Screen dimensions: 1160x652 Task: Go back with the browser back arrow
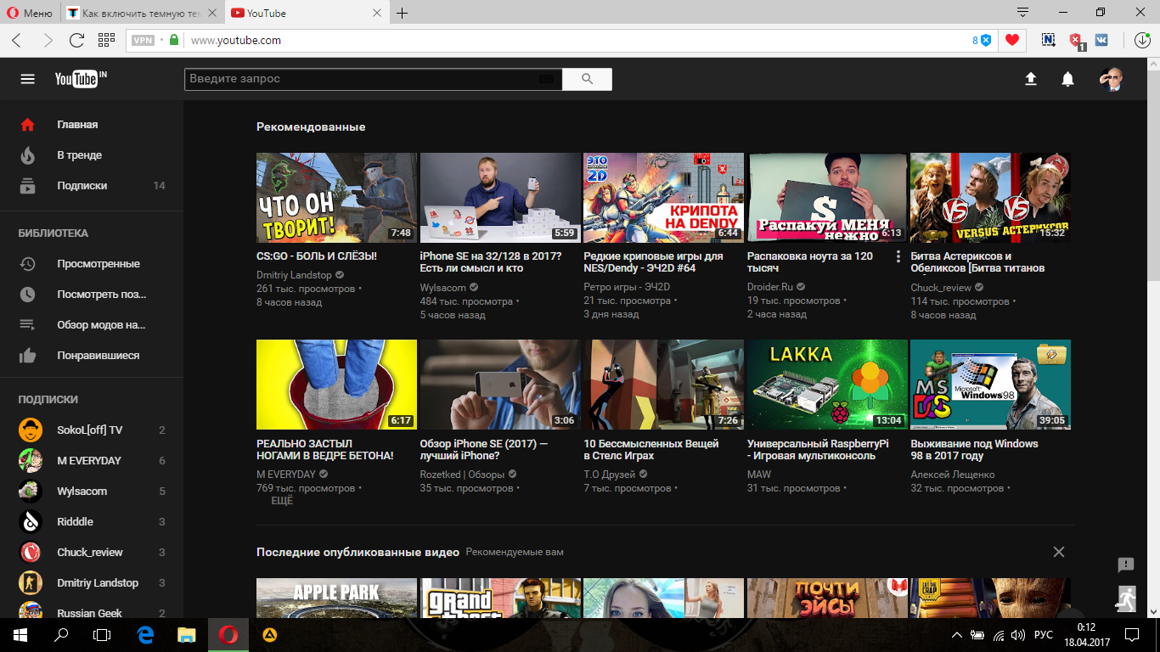[17, 40]
